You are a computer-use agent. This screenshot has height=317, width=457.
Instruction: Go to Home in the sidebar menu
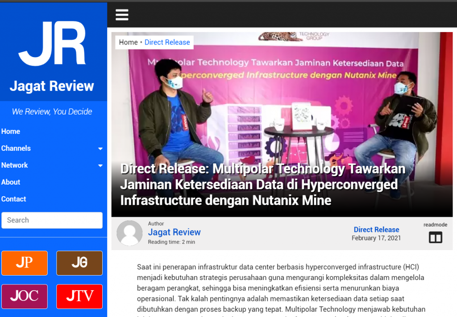(11, 131)
